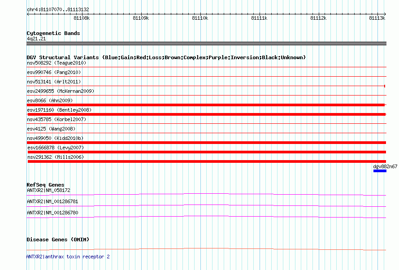
Task: Click the 4q21.21 cytogenetic band bar
Action: [206, 44]
